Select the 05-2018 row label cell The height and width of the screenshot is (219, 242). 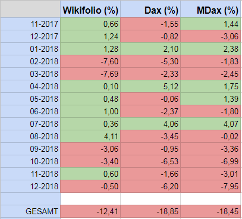pos(30,99)
